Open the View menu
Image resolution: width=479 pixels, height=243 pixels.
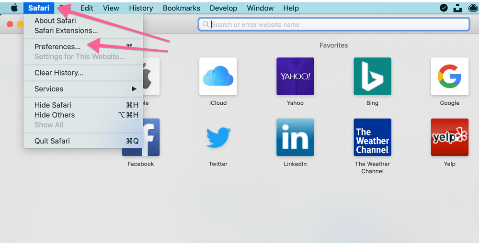pos(111,8)
